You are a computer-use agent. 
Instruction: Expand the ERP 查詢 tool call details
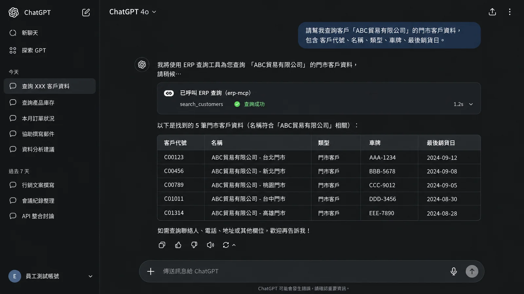click(471, 104)
